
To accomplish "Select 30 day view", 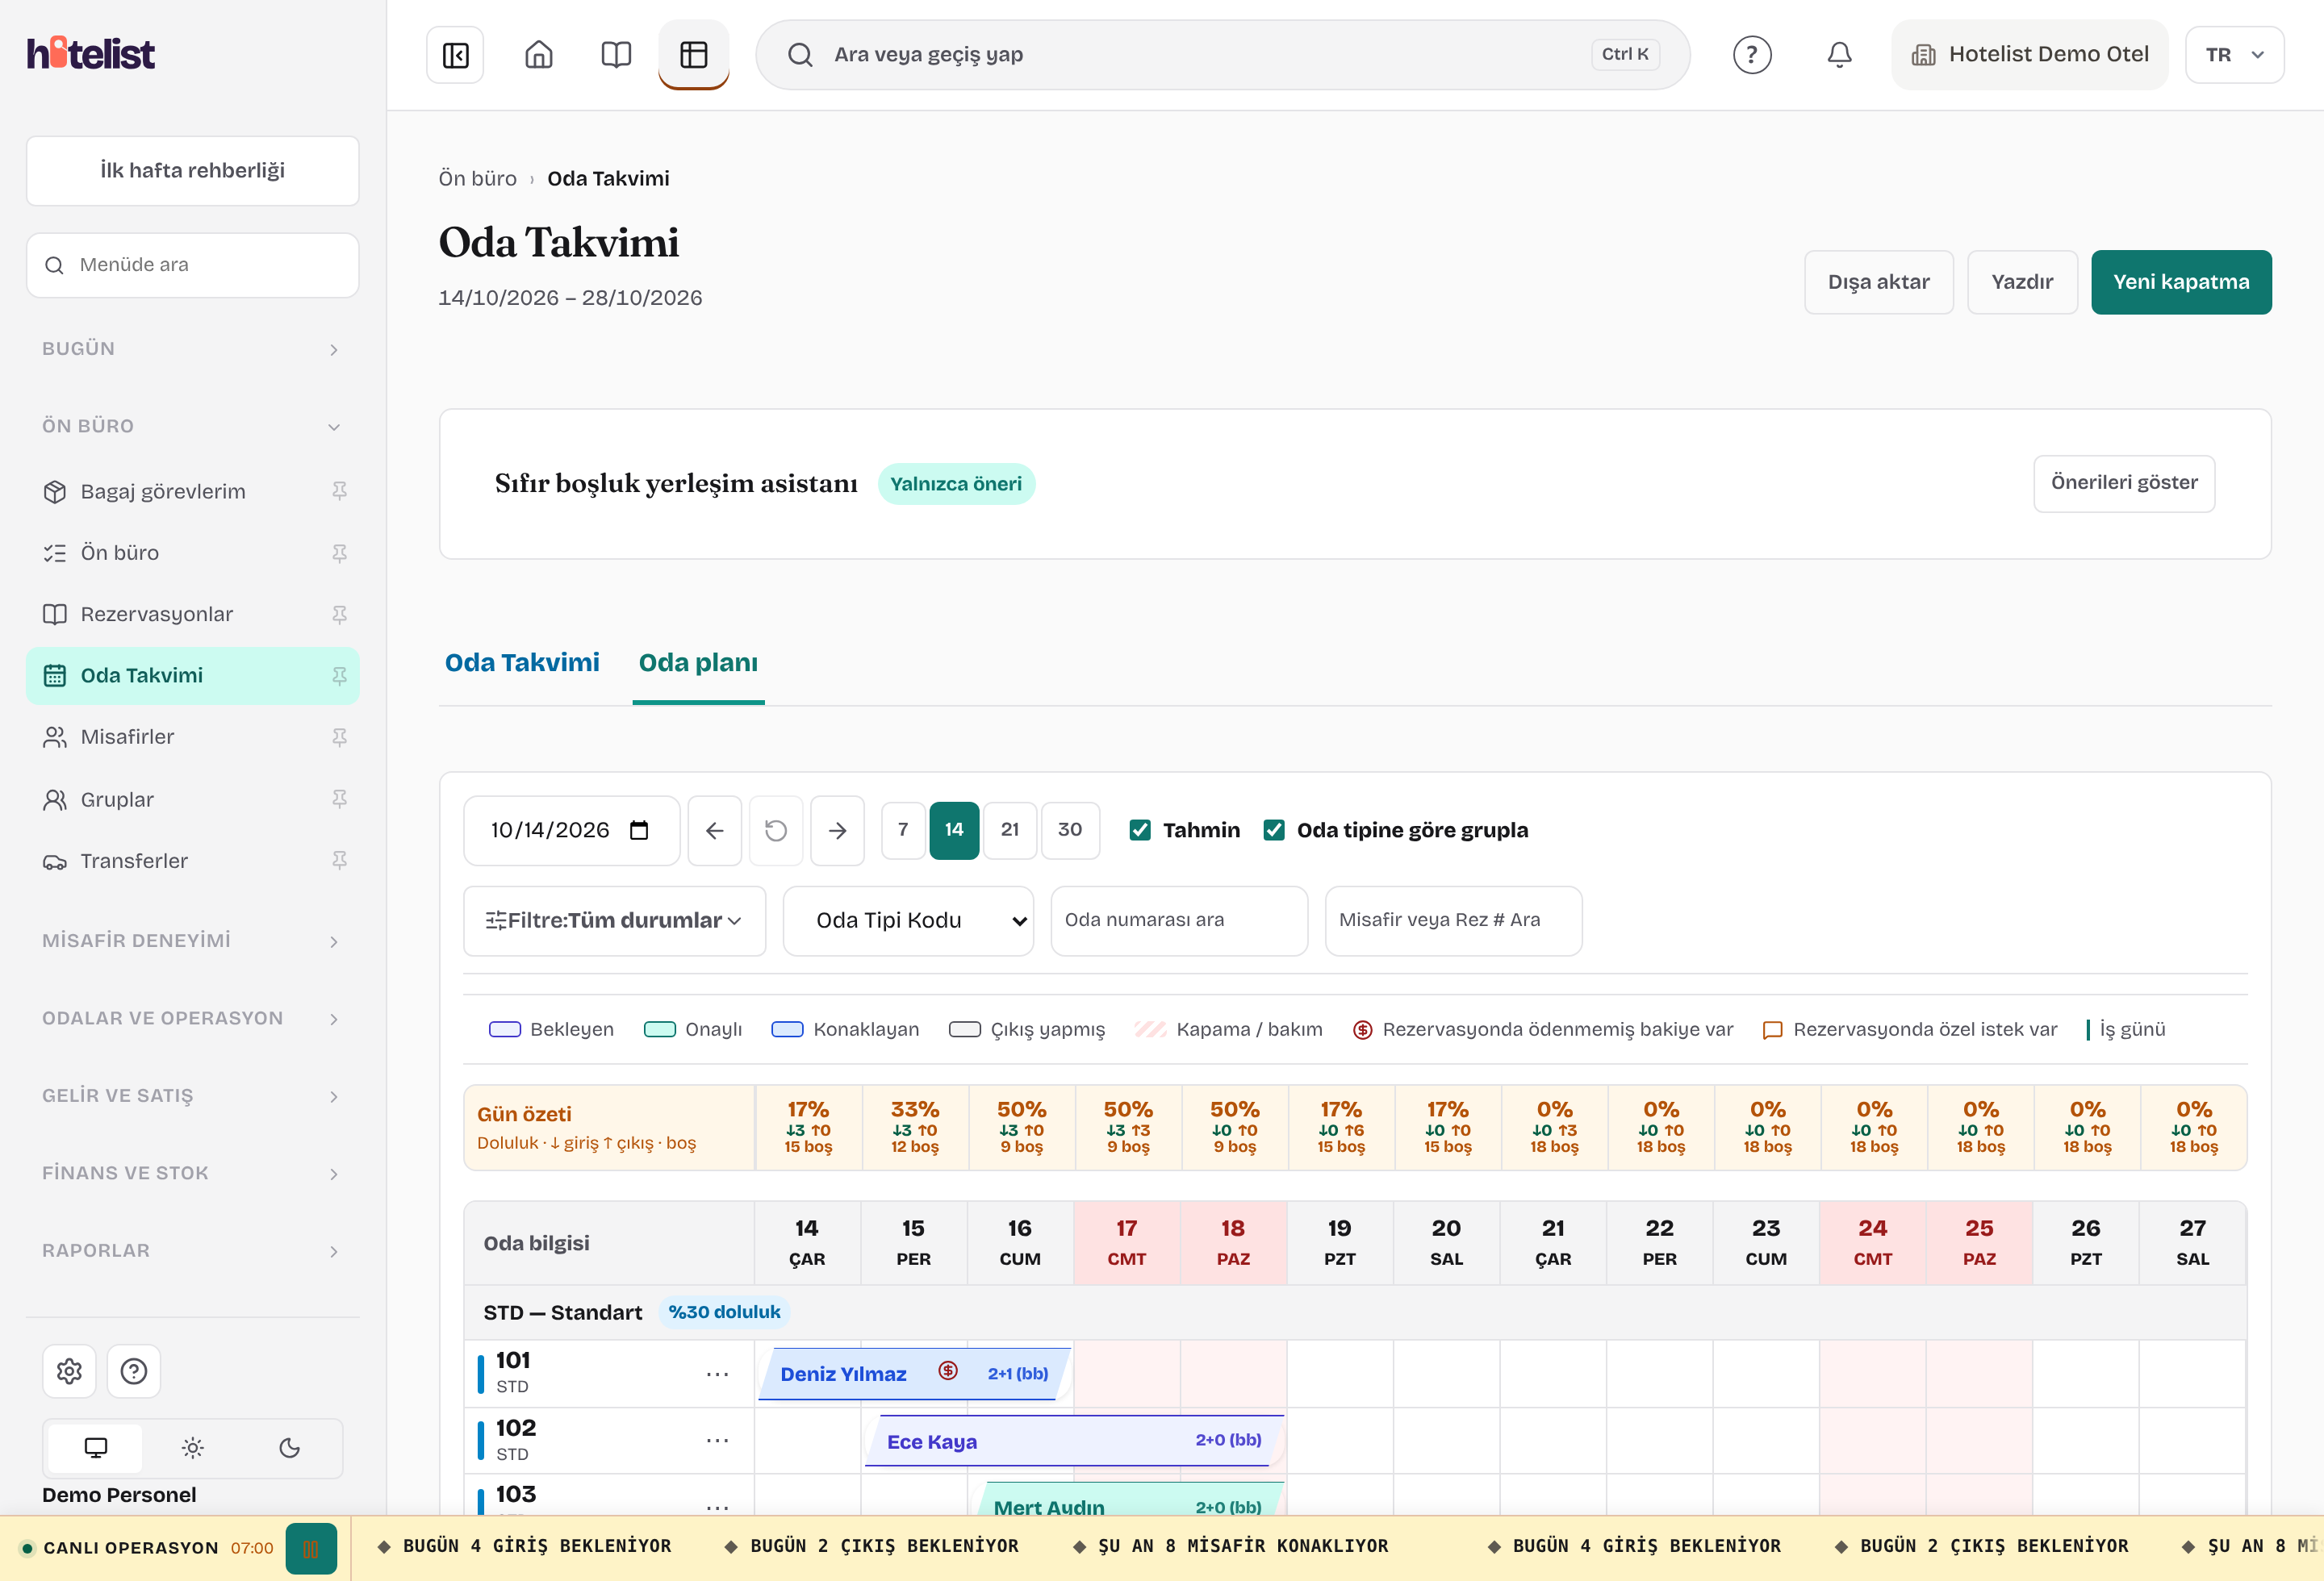I will point(1069,829).
